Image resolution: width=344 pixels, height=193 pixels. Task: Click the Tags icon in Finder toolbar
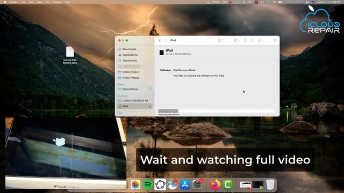pos(252,41)
